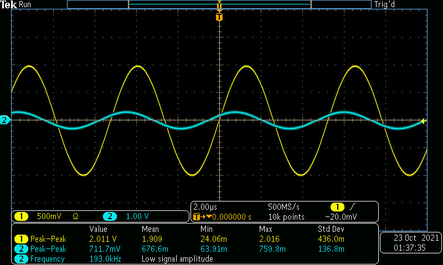443x265 pixels.
Task: Click the 0.000000 s trigger delay value
Action: point(231,217)
